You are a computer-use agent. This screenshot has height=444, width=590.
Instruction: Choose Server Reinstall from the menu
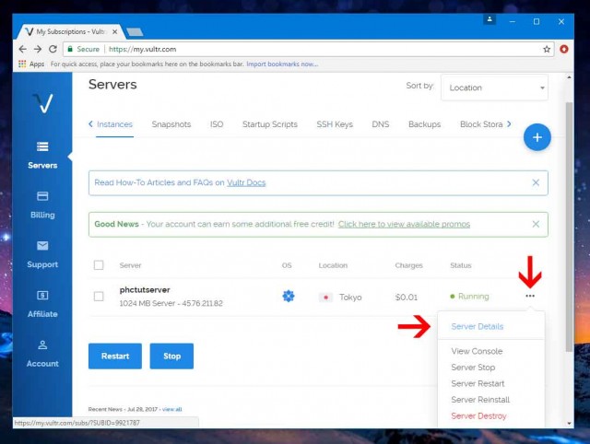(x=480, y=400)
